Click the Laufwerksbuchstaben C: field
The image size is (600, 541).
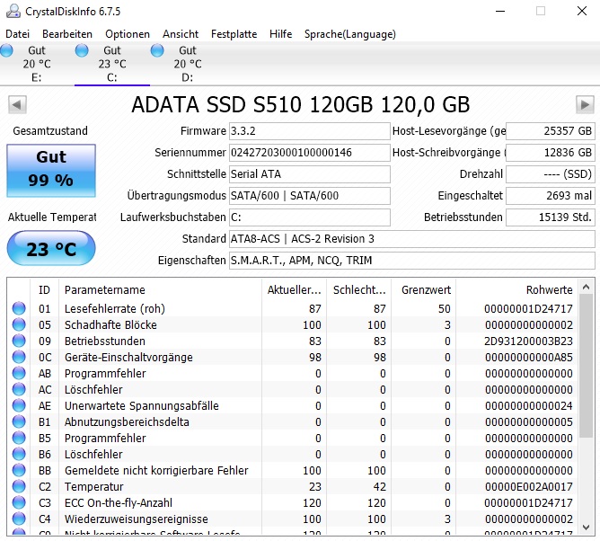pos(310,217)
